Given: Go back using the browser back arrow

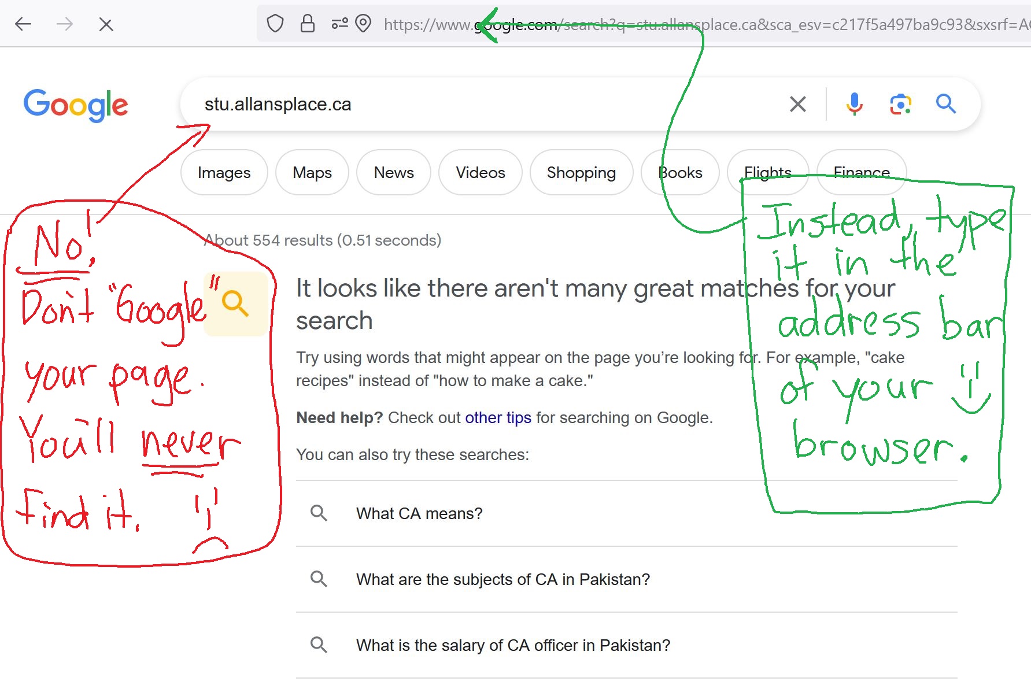Looking at the screenshot, I should (23, 24).
